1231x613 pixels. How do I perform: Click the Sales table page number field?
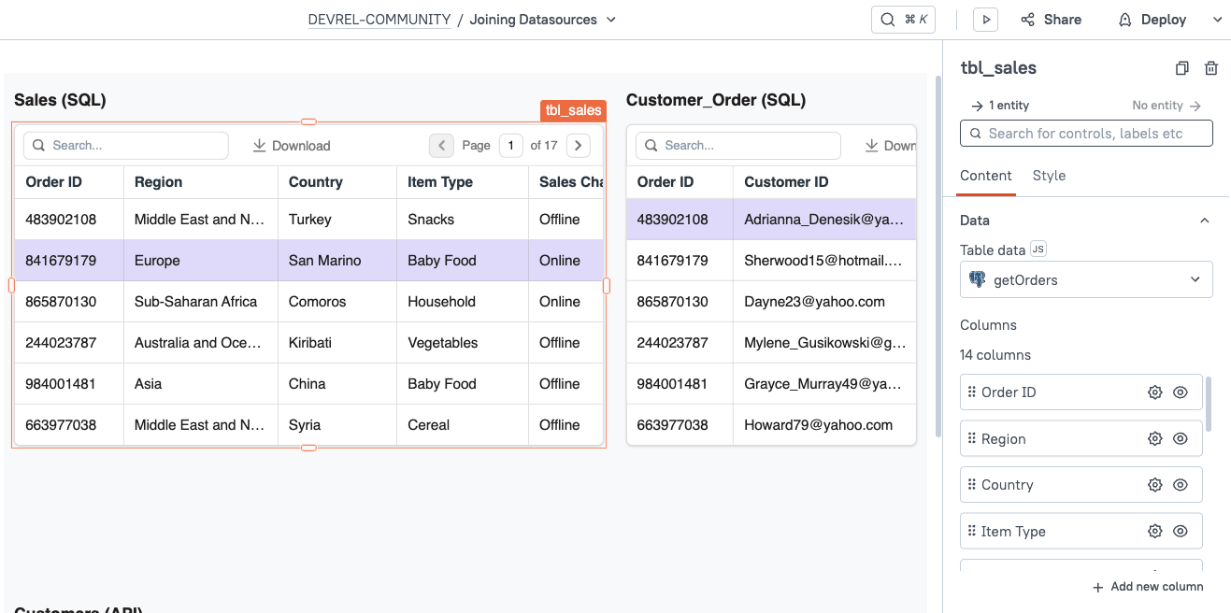(509, 145)
